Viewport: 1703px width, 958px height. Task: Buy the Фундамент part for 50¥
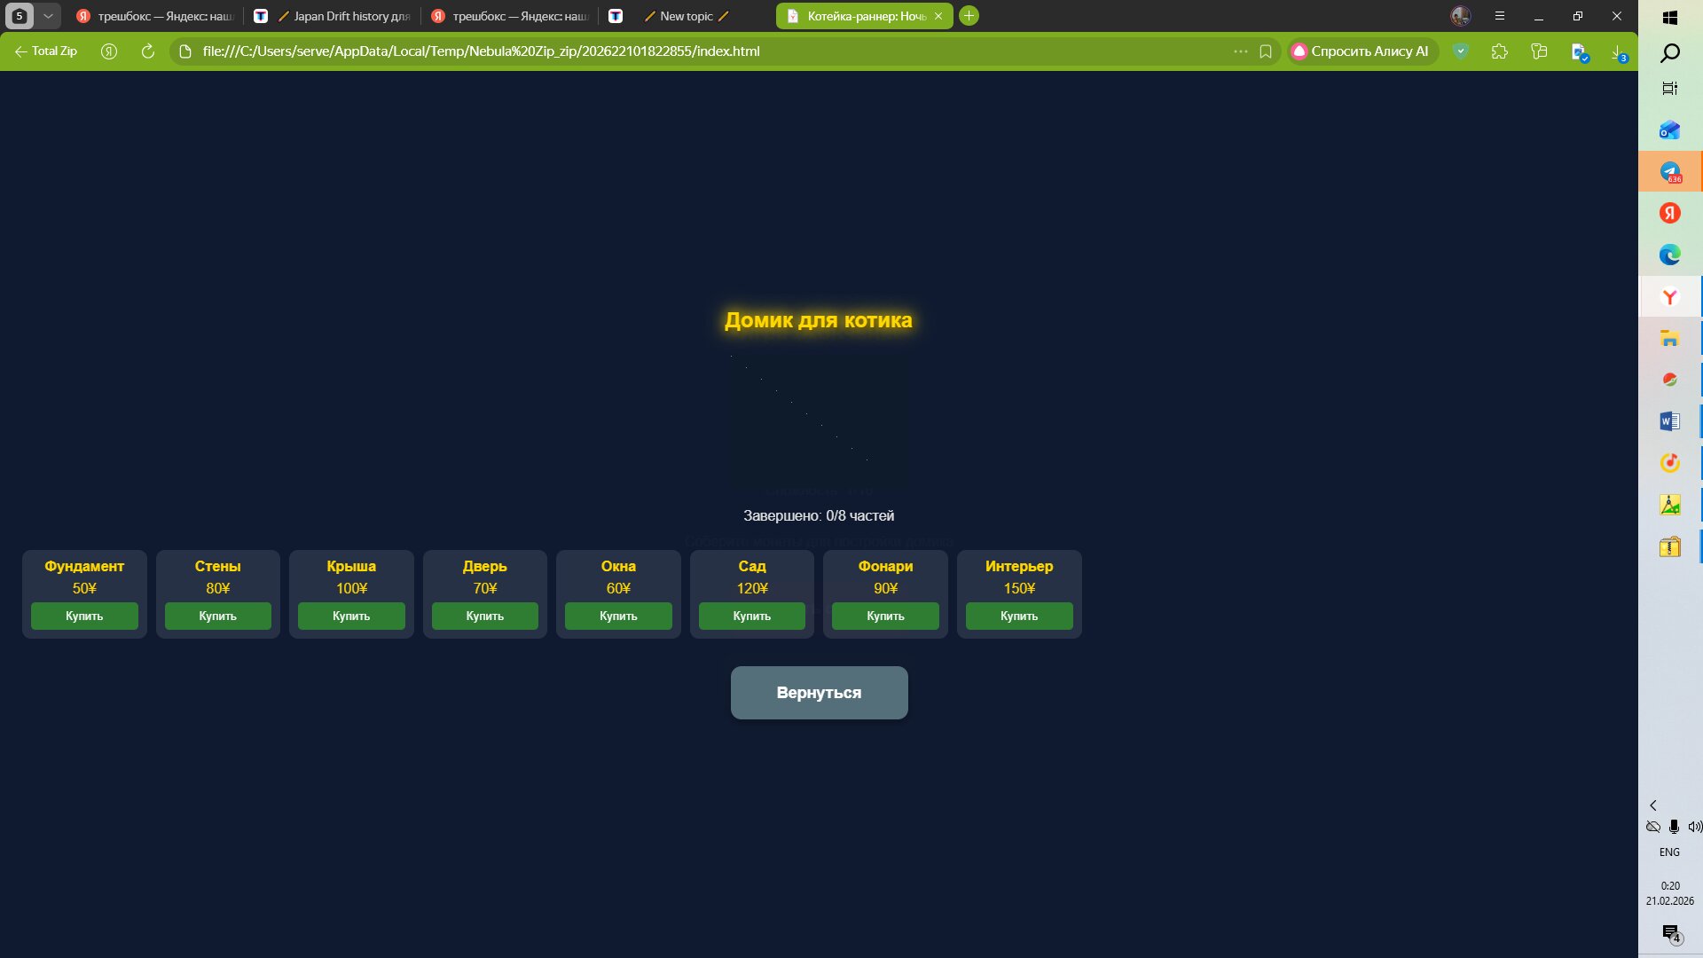point(84,616)
